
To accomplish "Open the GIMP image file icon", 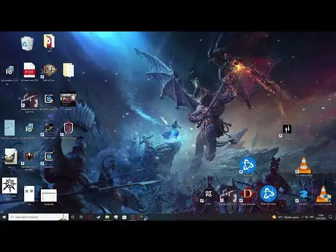I will coord(9,157).
